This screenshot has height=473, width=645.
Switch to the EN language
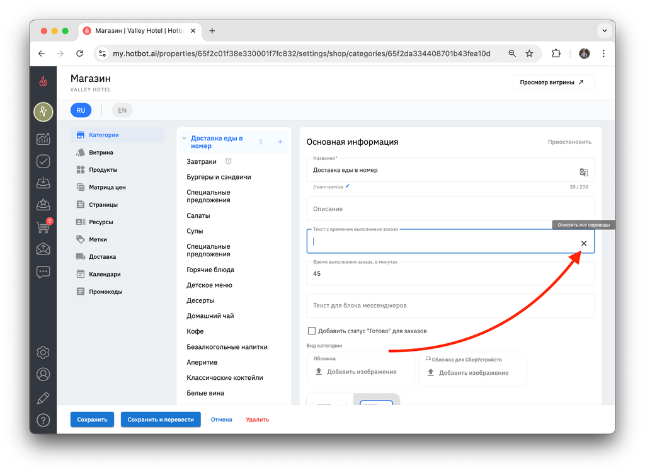point(122,110)
